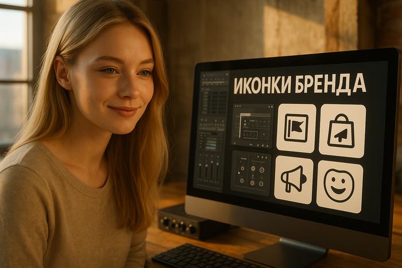This screenshot has height=268, width=402.
Task: Open the megaphone icon tile
Action: 294,180
